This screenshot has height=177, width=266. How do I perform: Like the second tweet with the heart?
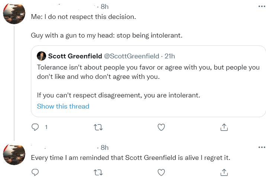[x=161, y=172]
